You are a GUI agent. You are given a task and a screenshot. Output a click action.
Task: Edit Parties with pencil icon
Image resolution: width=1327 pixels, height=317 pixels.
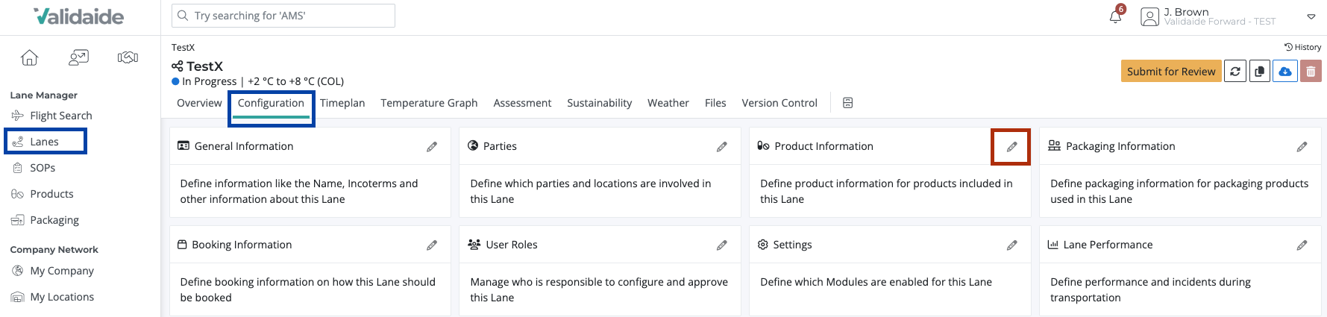[x=722, y=147]
